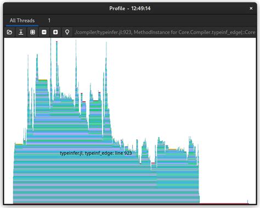
Task: Open a profile file with the folder icon
Action: coord(9,32)
